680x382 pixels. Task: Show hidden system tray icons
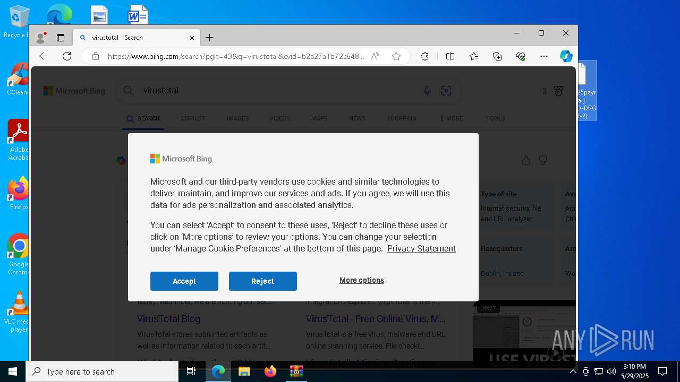573,371
